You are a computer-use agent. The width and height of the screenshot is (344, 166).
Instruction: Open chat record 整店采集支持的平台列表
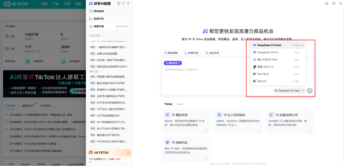click(109, 83)
